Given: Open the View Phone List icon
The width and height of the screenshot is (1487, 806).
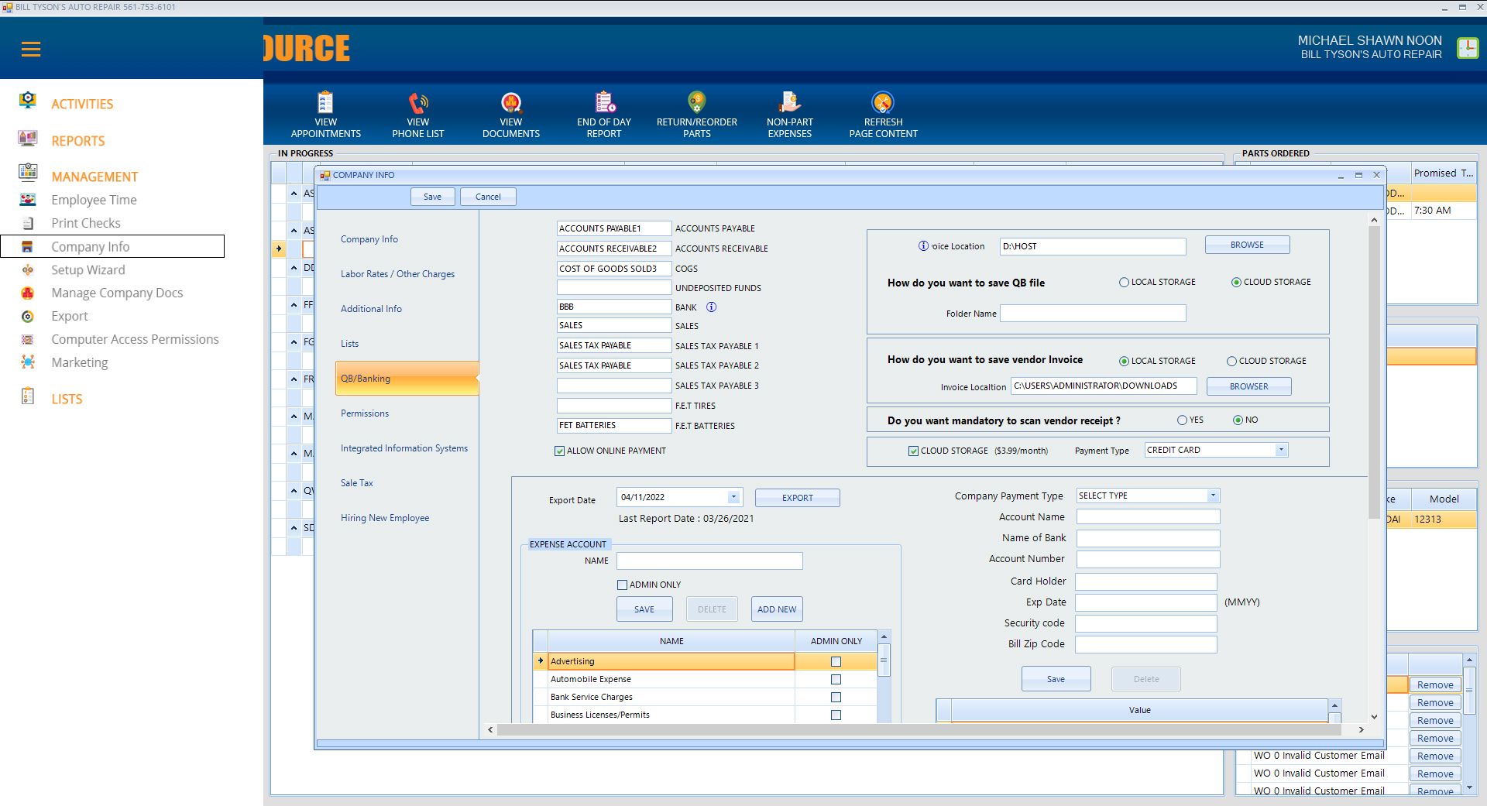Looking at the screenshot, I should (418, 103).
